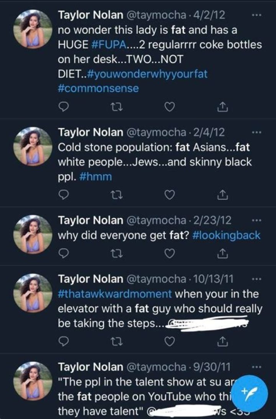This screenshot has width=276, height=419.
Task: Open more options on the 4/2/12 tweet
Action: point(256,15)
